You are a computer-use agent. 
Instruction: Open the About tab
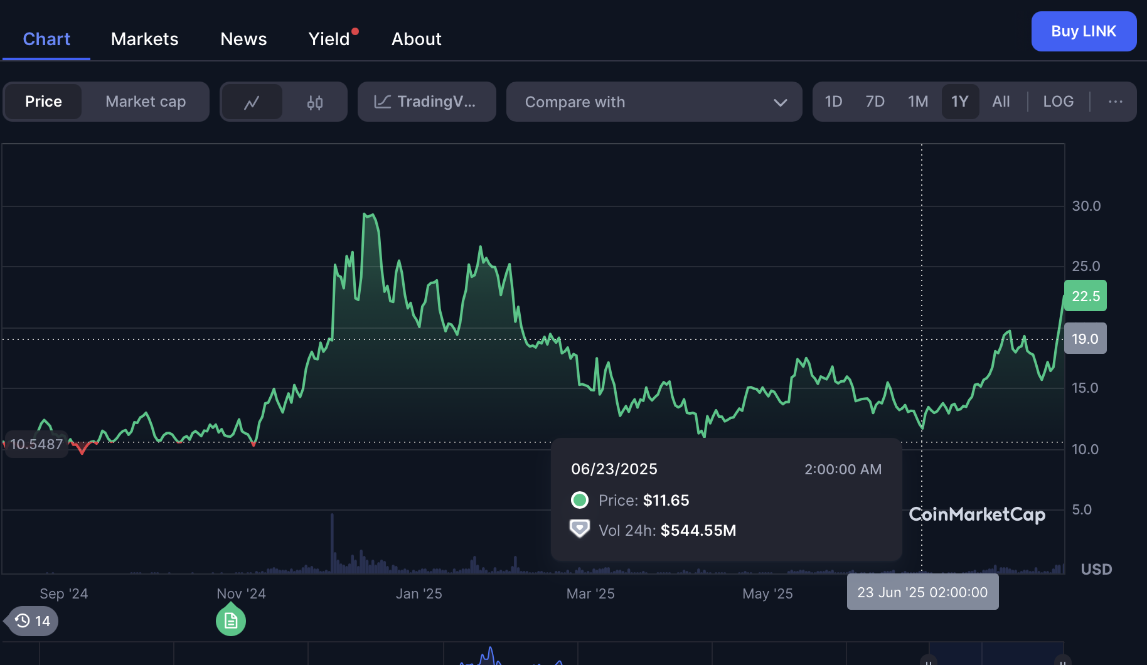click(x=417, y=39)
